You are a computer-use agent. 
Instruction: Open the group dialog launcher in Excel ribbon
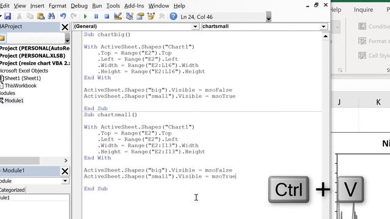click(340, 71)
